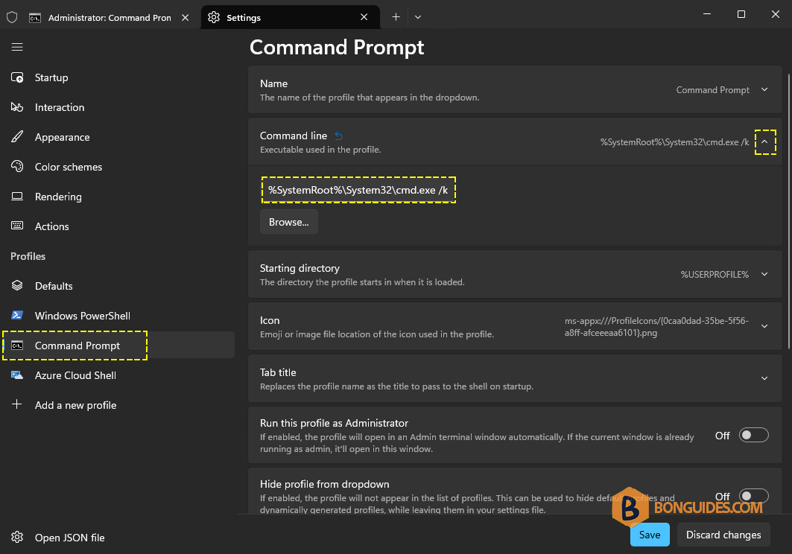This screenshot has height=554, width=792.
Task: Click the Command Prompt page heading
Action: (x=337, y=48)
